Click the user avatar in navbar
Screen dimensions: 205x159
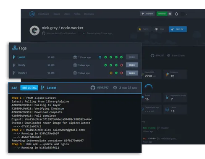[x=182, y=14]
